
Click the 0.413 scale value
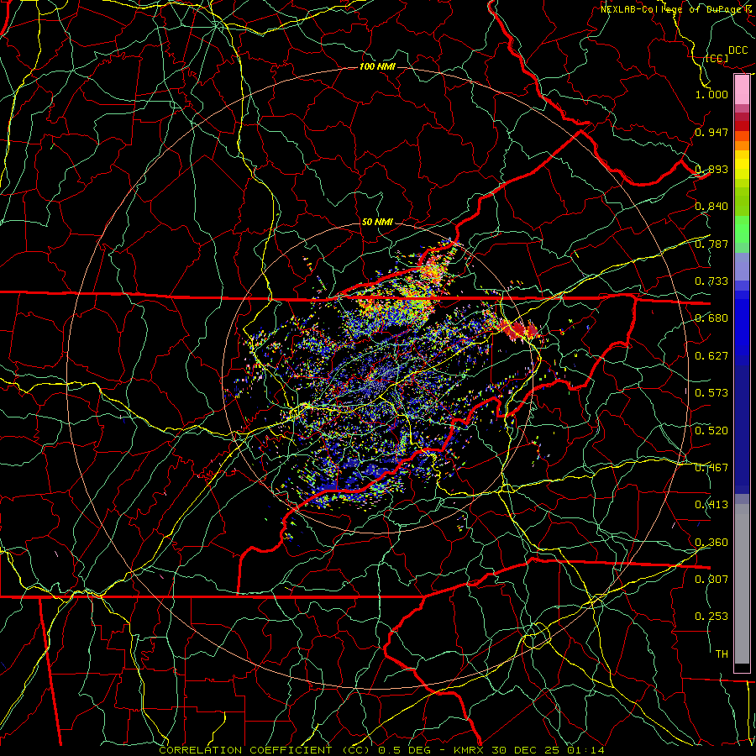pyautogui.click(x=711, y=505)
